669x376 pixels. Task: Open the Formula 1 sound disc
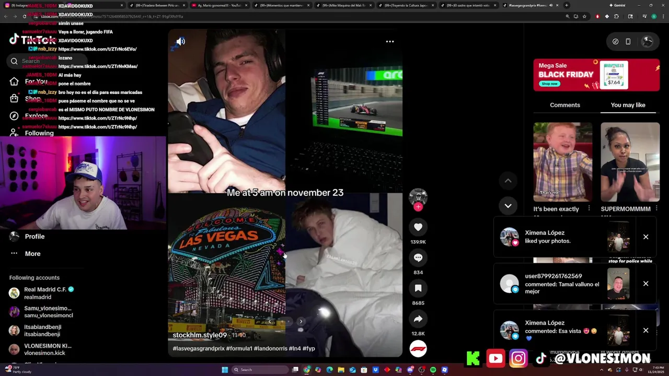(418, 348)
